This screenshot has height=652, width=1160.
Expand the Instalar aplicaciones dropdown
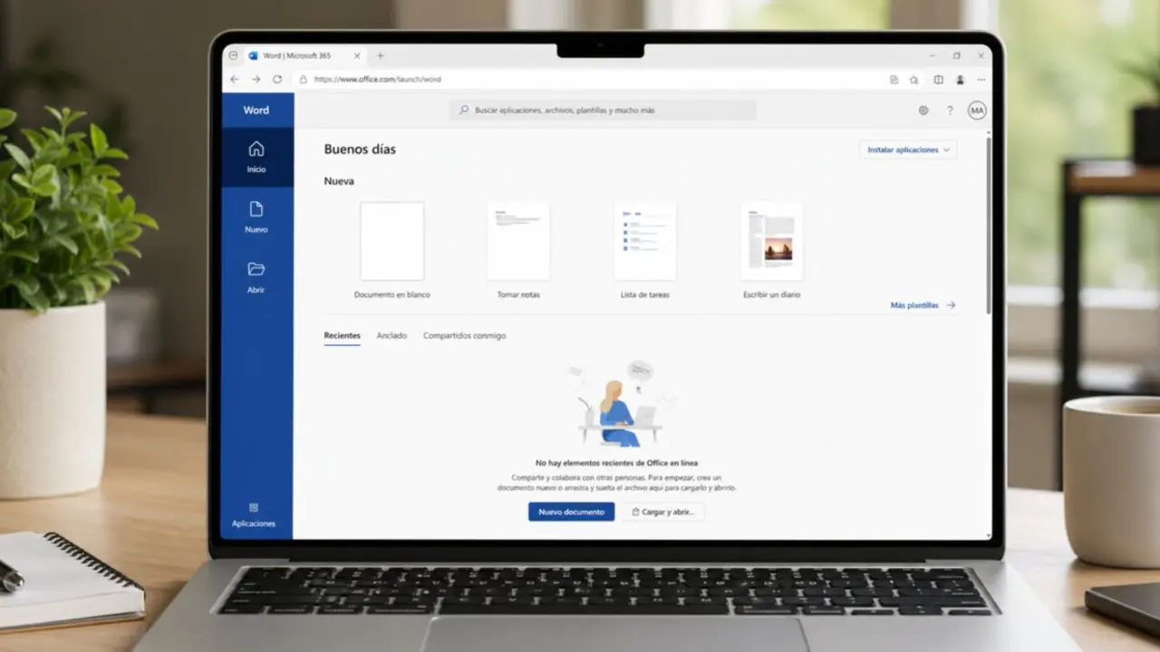(x=908, y=149)
